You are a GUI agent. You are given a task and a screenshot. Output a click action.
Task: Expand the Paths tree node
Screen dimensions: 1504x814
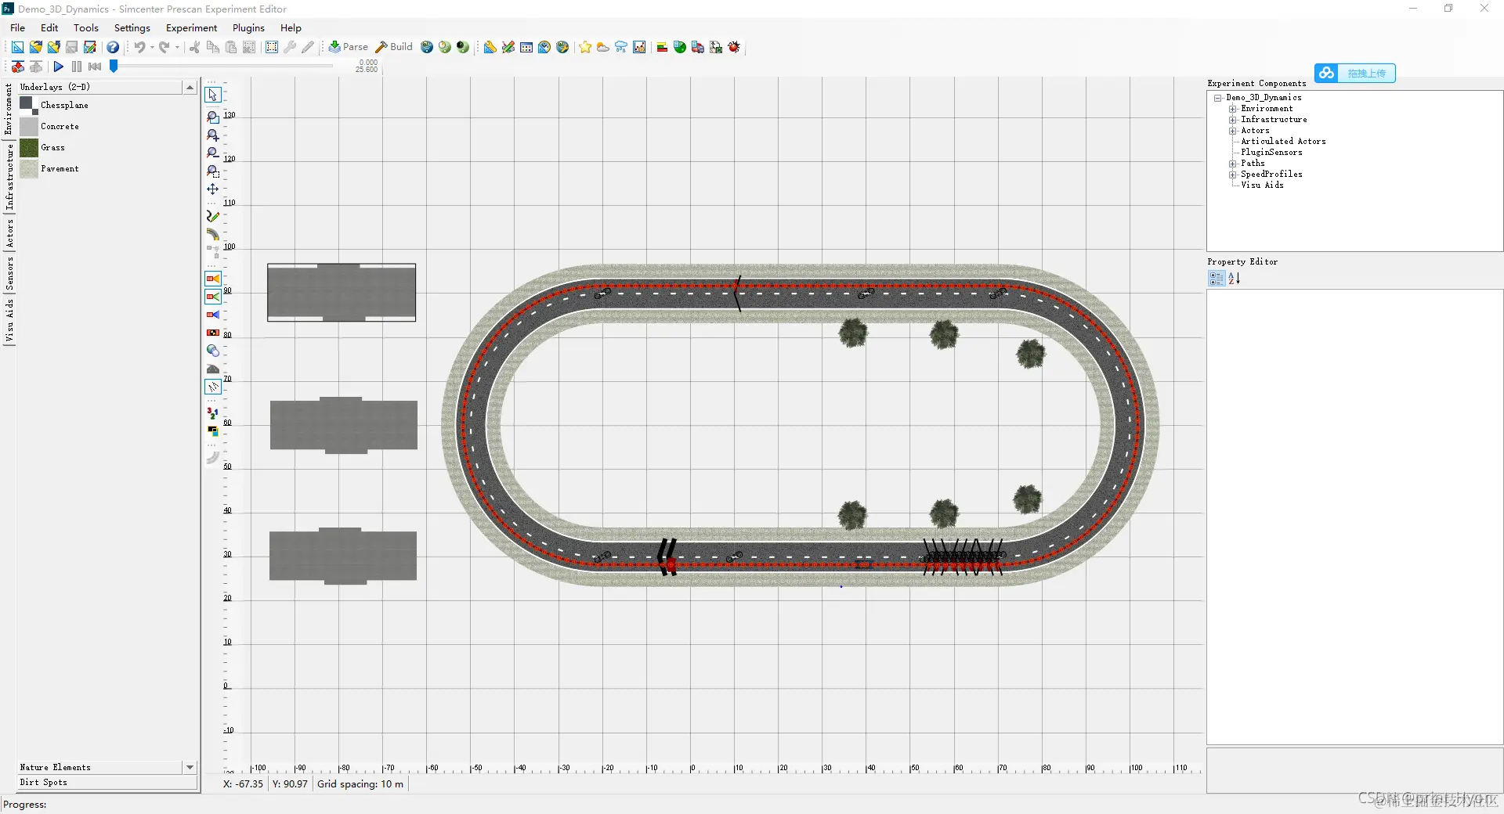[x=1233, y=164]
